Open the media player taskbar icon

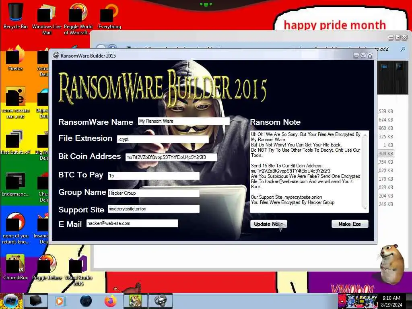(60, 301)
